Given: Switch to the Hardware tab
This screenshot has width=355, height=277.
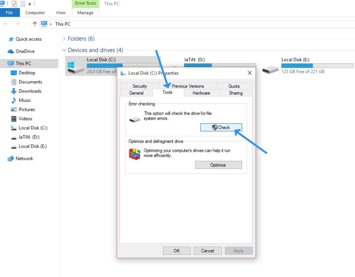Looking at the screenshot, I should tap(202, 93).
